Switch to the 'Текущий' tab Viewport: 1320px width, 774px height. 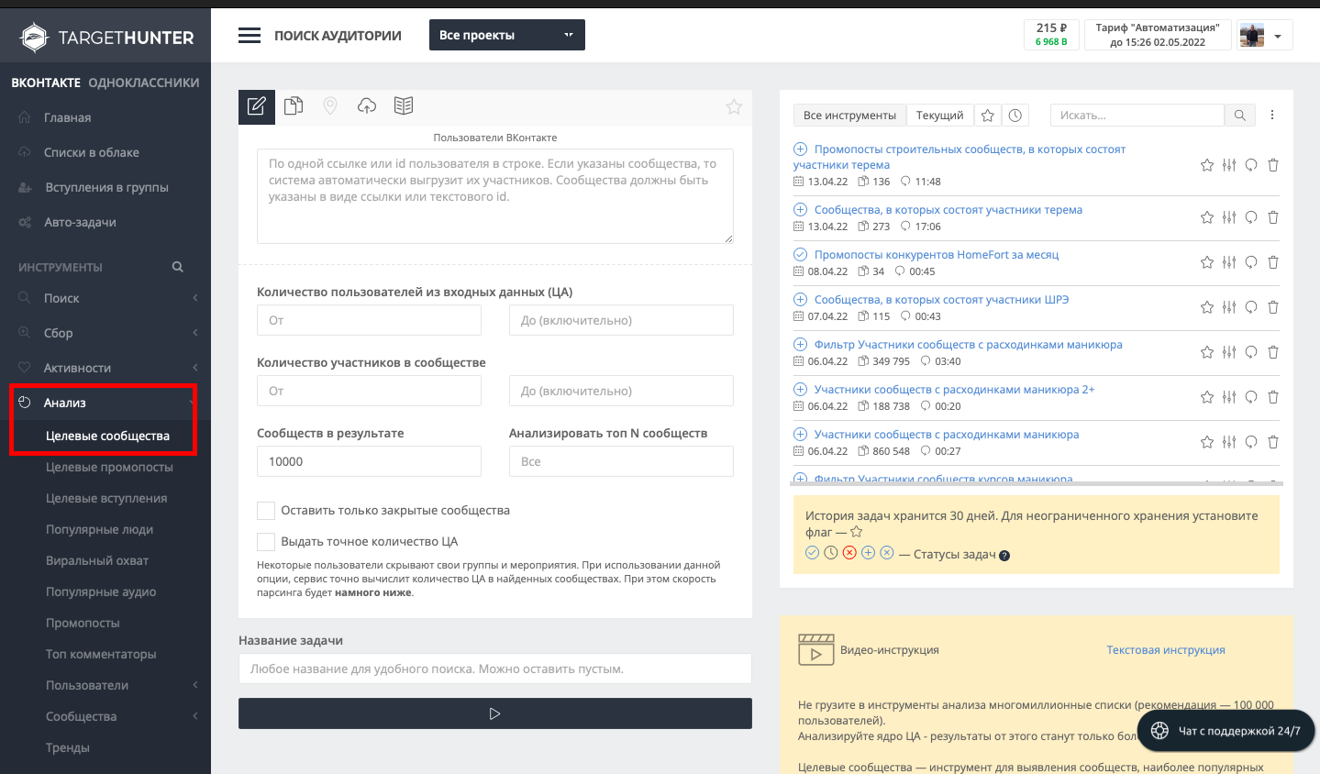tap(939, 116)
